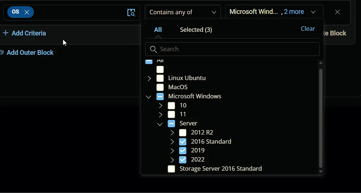Expand the 2012 R2 node
Screen dimensions: 361x193
172,133
